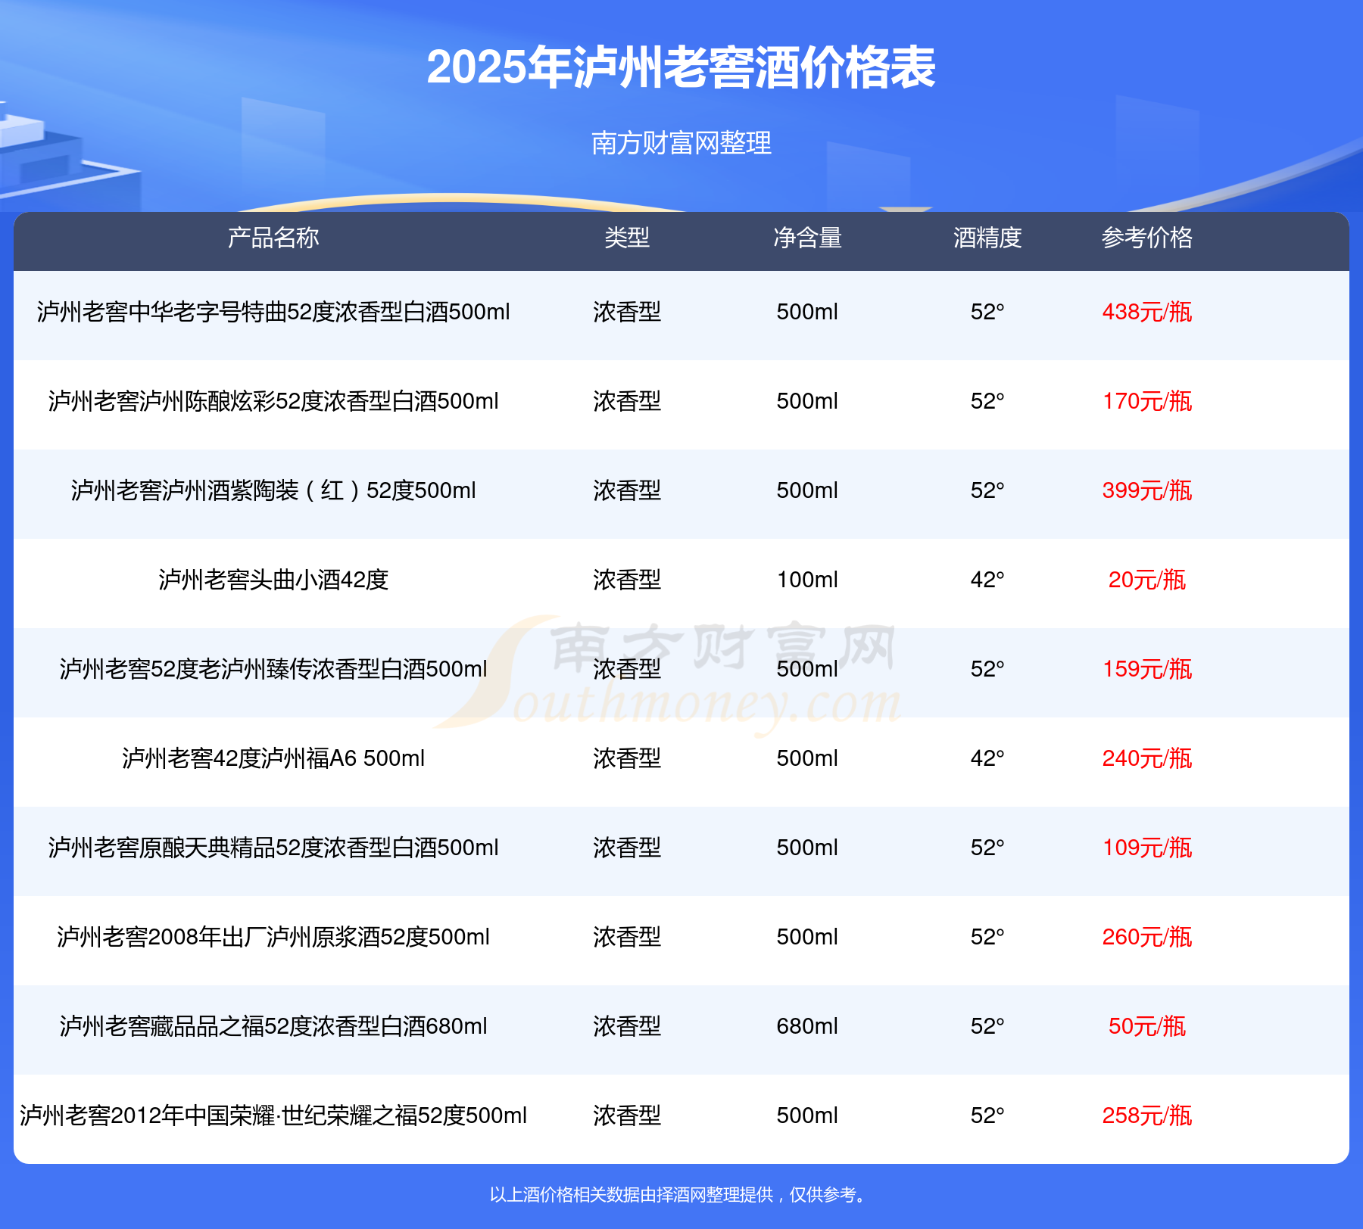Select the 399元/瓶 price
Screen dimensions: 1363x1229
tap(1147, 490)
